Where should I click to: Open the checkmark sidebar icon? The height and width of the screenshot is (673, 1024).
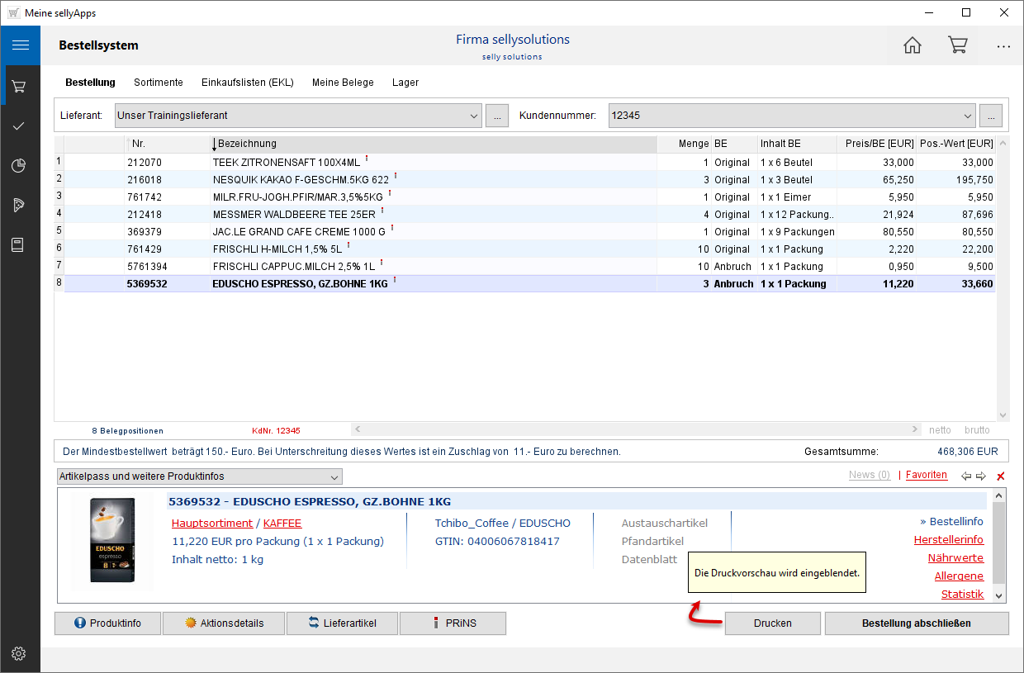tap(19, 126)
